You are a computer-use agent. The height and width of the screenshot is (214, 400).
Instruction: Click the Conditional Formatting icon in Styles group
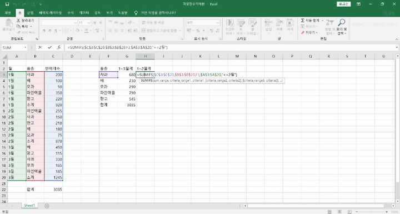click(x=230, y=23)
